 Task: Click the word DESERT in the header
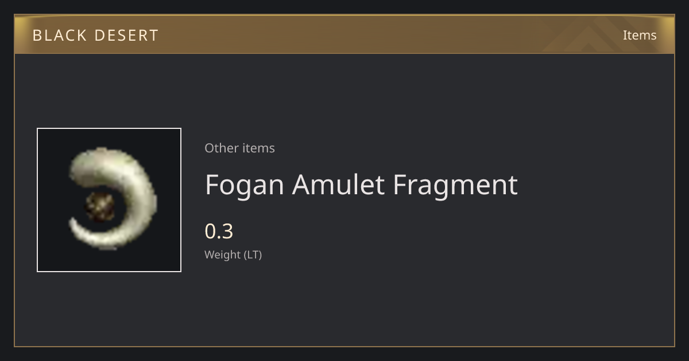tap(126, 36)
